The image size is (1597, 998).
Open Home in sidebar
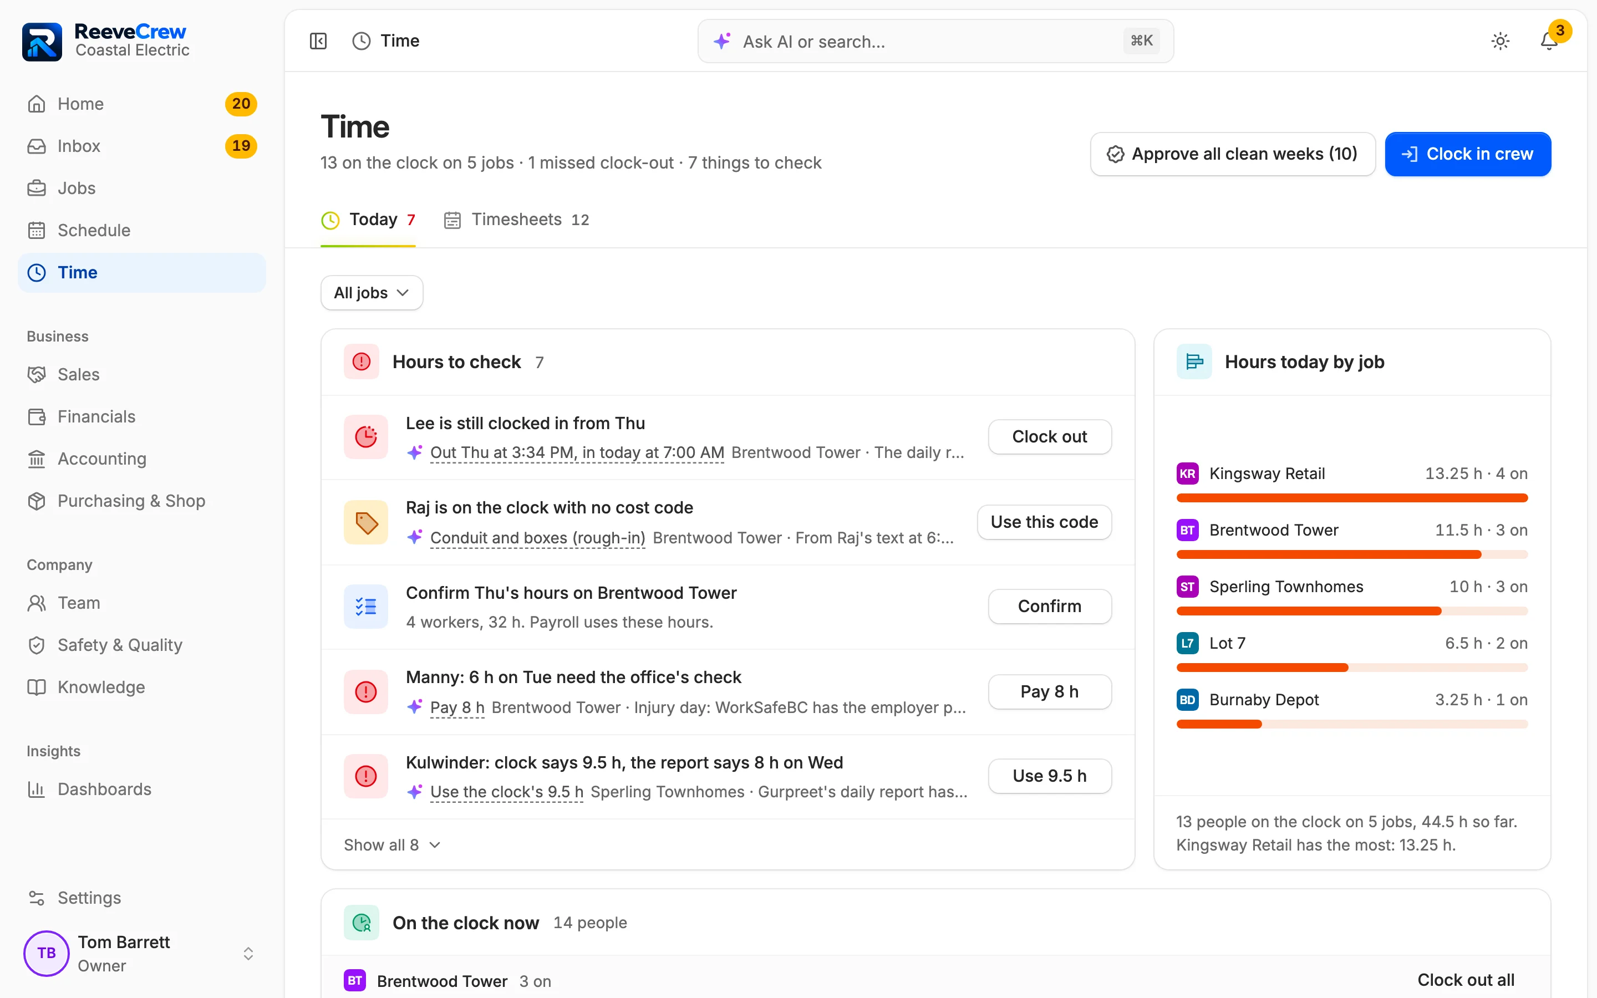(x=142, y=104)
